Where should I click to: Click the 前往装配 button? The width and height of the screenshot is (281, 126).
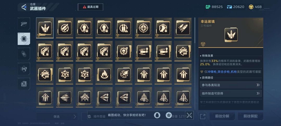click(x=250, y=116)
